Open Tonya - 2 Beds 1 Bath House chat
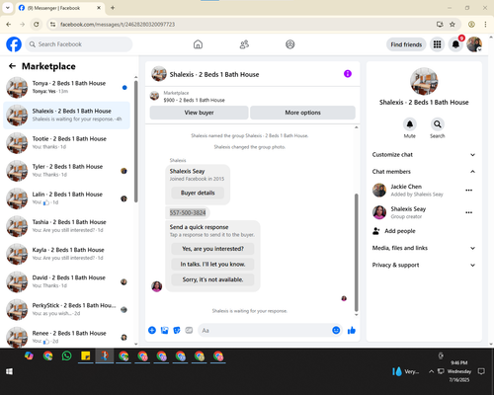This screenshot has width=494, height=395. click(x=66, y=87)
